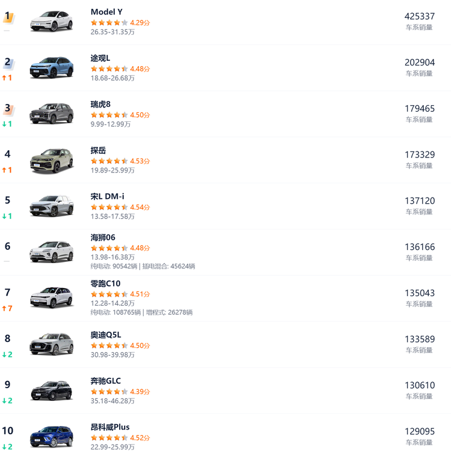This screenshot has height=459, width=451.
Task: Click 零跑C10's 135043 sales number
Action: tap(419, 293)
